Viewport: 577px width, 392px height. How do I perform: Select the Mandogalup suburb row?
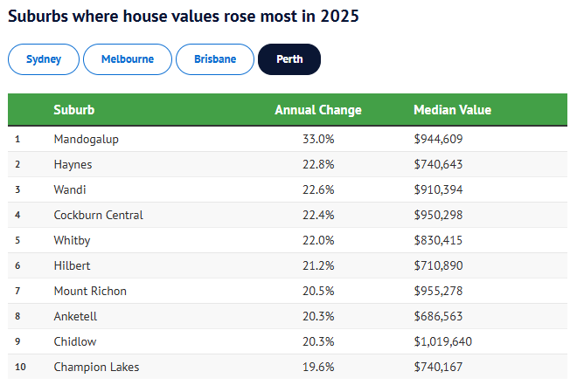pyautogui.click(x=86, y=139)
